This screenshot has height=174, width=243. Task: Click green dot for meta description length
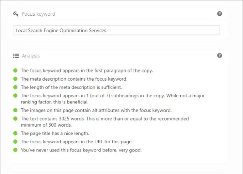point(15,87)
